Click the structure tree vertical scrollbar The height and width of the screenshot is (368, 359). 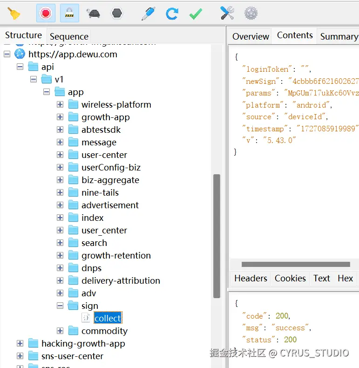[217, 236]
